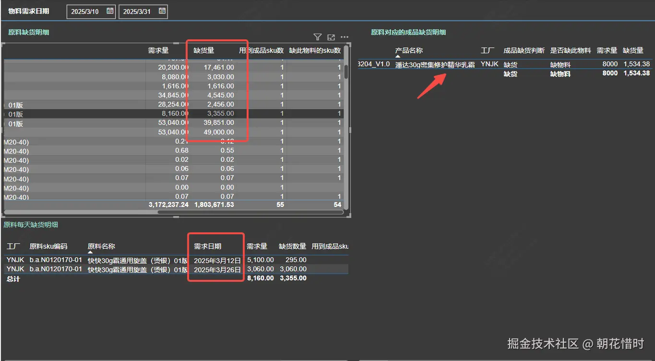
Task: Select the 0.68 demand cell
Action: click(x=182, y=150)
